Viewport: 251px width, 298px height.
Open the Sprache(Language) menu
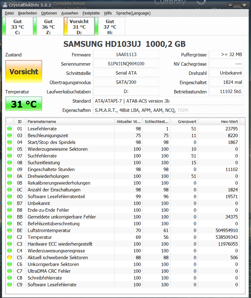tap(133, 13)
